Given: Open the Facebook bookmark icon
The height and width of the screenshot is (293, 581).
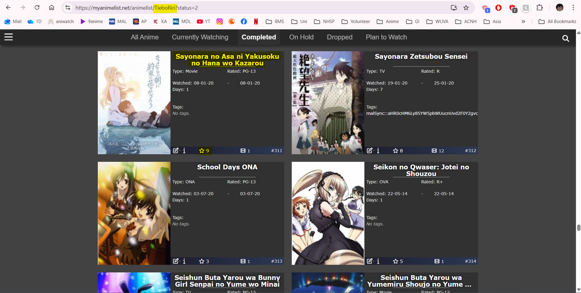Looking at the screenshot, I should [244, 21].
